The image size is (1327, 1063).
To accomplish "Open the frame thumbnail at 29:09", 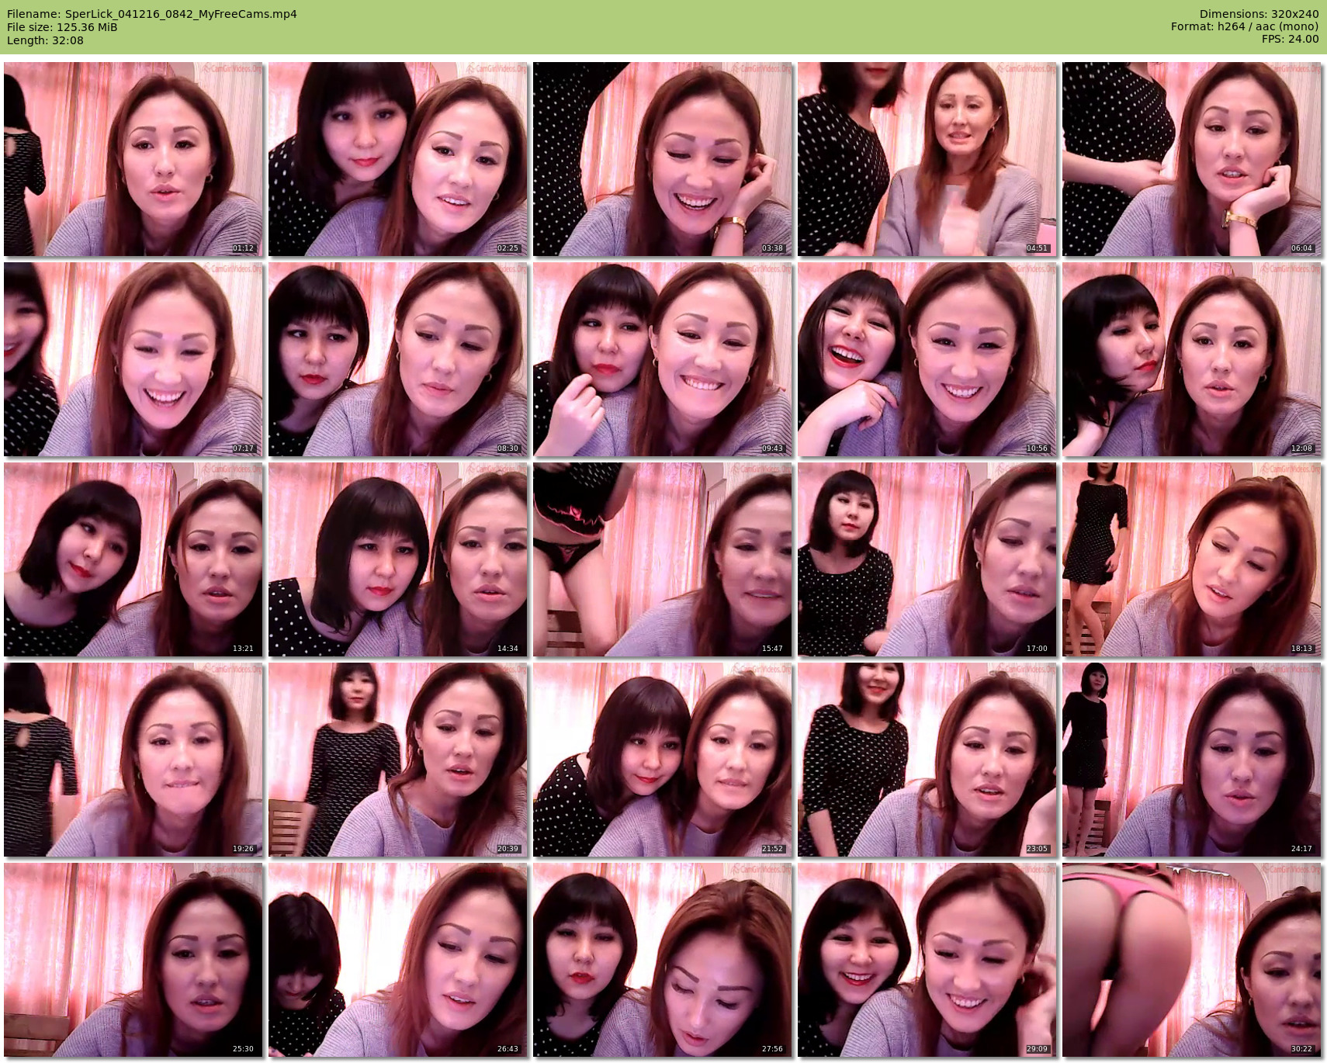I will coord(927,960).
